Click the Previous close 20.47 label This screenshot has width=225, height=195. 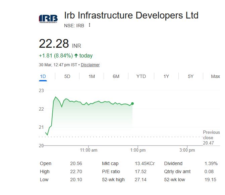click(x=211, y=138)
